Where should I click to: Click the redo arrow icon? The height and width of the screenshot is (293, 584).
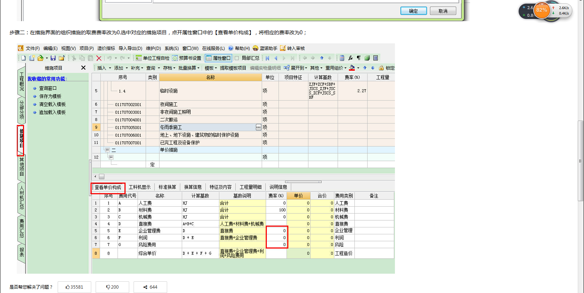[122, 58]
